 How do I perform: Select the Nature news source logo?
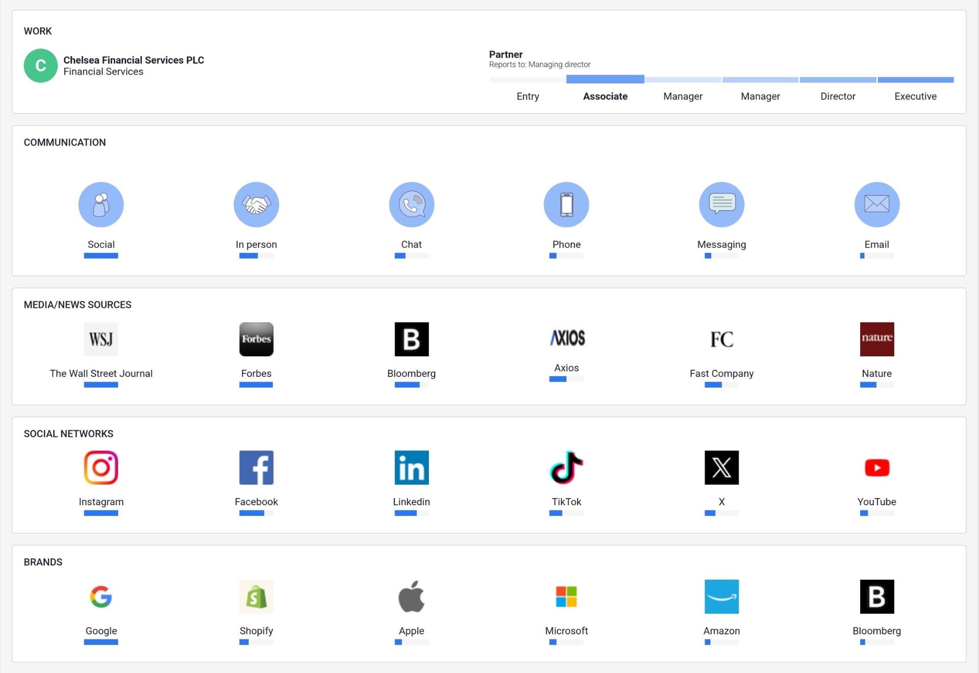(876, 339)
